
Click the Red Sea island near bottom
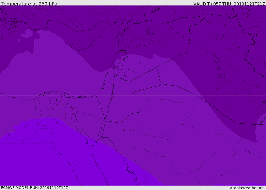point(130,171)
